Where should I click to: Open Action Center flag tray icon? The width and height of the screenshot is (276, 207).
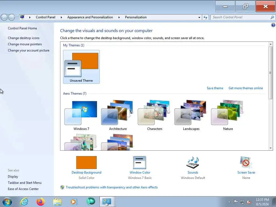[x=235, y=202]
